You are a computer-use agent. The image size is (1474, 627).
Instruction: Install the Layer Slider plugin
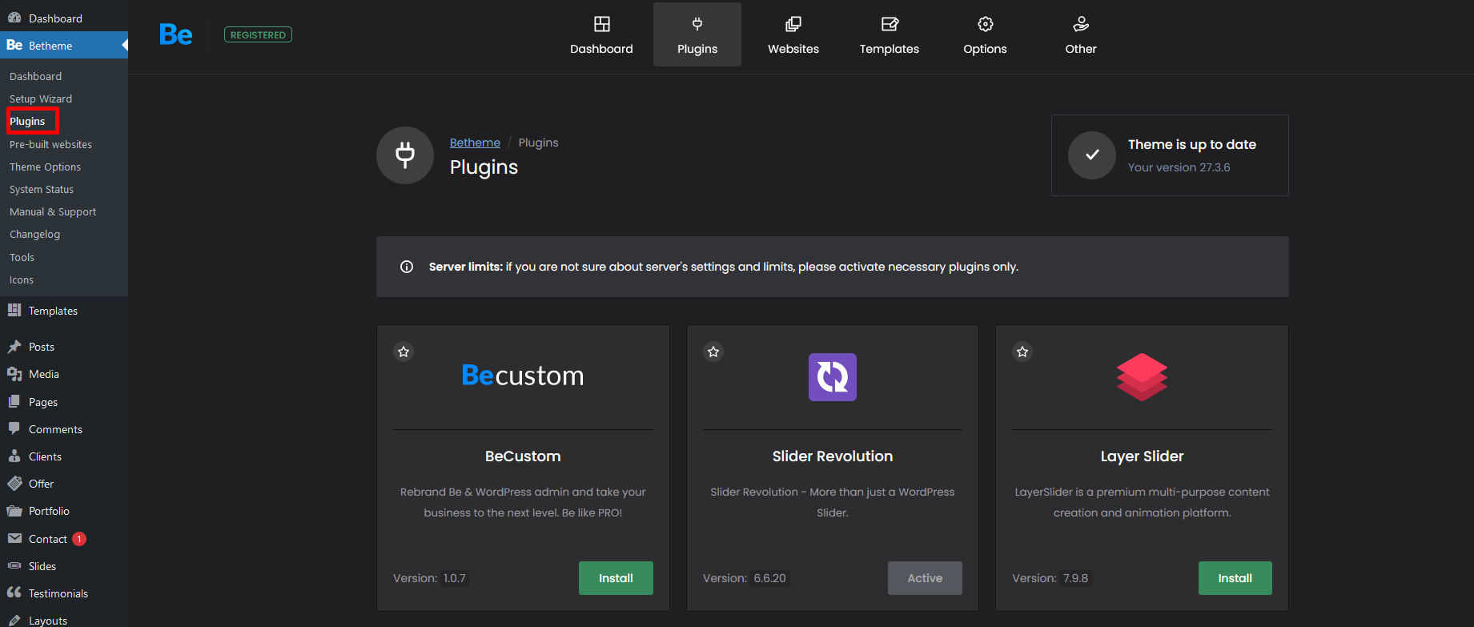click(x=1235, y=578)
